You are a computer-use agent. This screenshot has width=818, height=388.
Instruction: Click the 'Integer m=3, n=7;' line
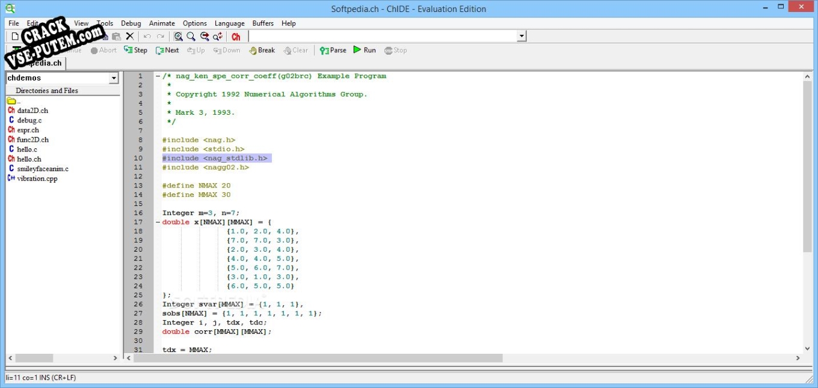pyautogui.click(x=201, y=213)
